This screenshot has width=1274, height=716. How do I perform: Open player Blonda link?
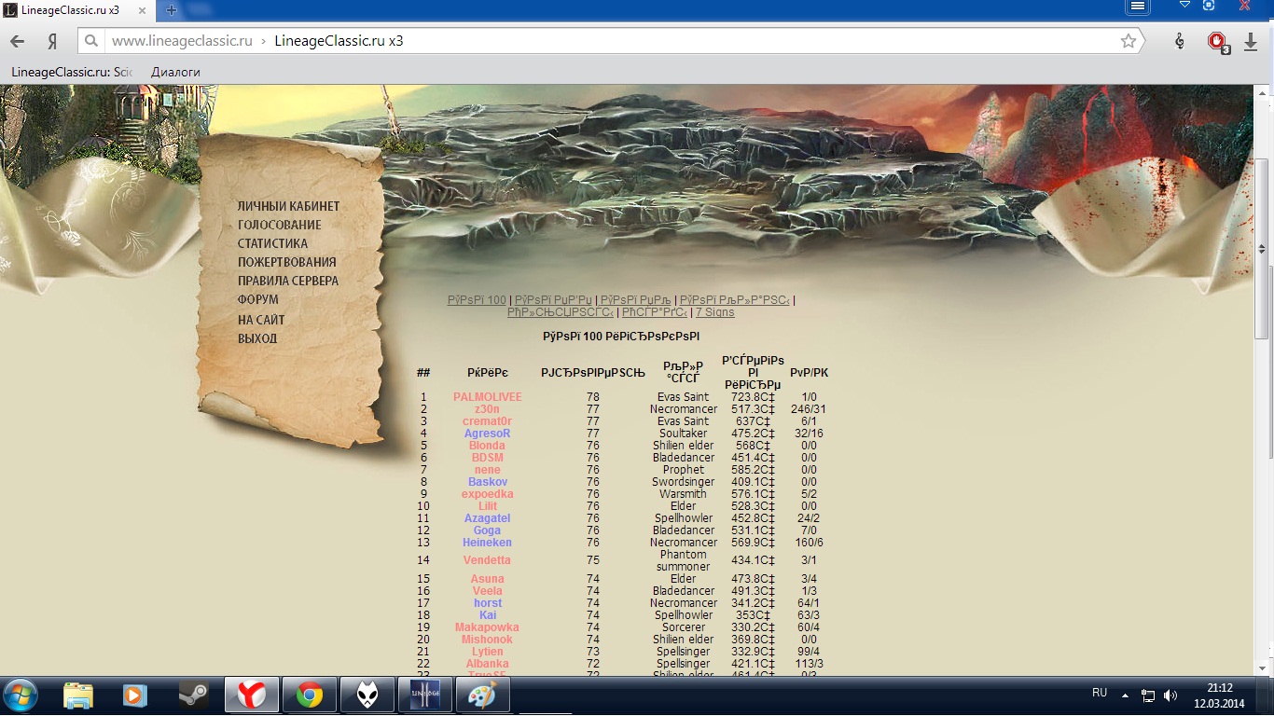pyautogui.click(x=488, y=446)
